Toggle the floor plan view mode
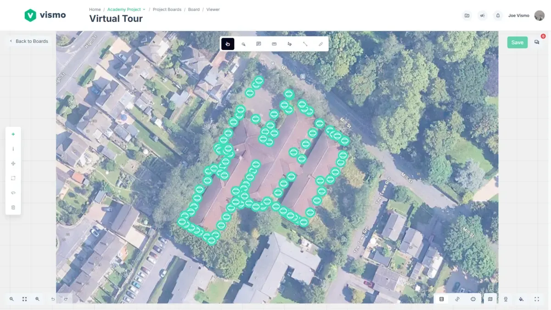 coord(442,299)
